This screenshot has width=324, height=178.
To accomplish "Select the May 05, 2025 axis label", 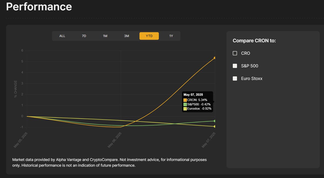I will coord(21,139).
